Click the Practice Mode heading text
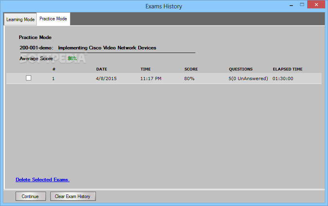The image size is (328, 206). 35,37
